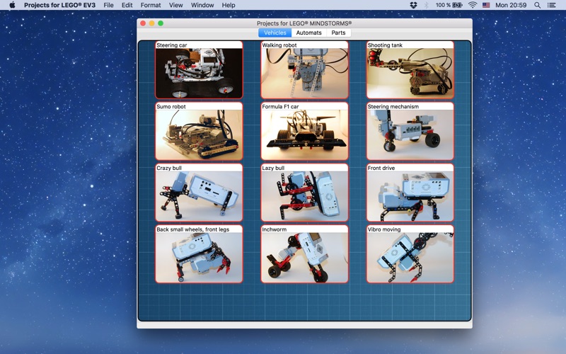Click the US flag input source icon
Screen dimensions: 566x354
(486, 5)
